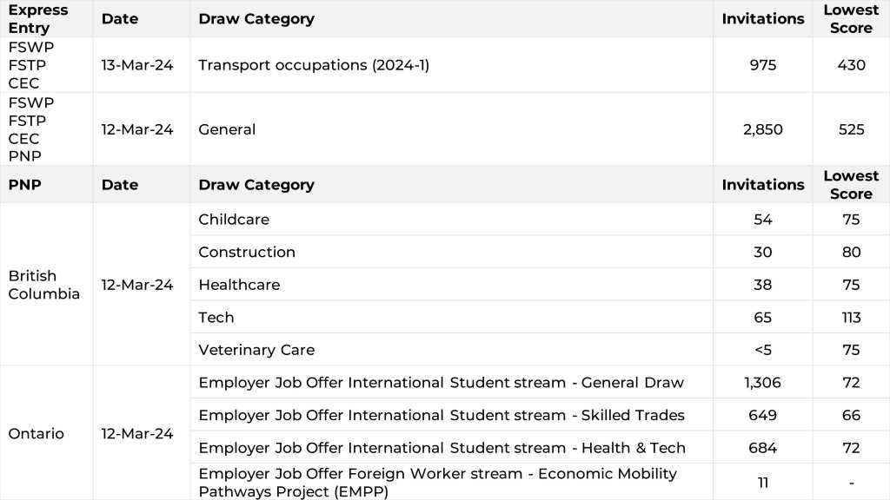Click the "Transport occupations (2024-1)" draw category
Viewport: 890px width, 500px height.
pos(314,65)
